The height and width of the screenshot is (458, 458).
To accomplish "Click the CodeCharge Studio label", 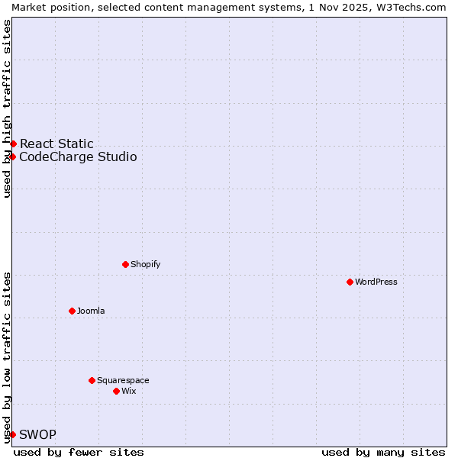I will tap(78, 156).
